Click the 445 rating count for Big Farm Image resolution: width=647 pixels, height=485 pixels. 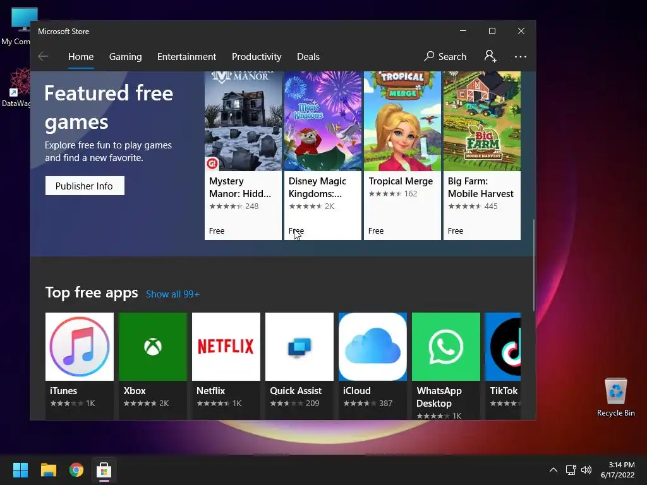pyautogui.click(x=490, y=207)
